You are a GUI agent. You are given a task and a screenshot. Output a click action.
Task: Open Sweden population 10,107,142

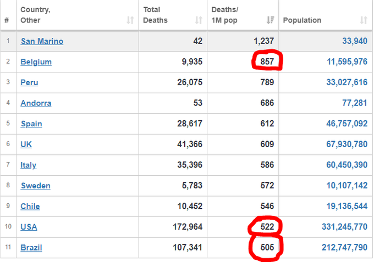coord(347,186)
